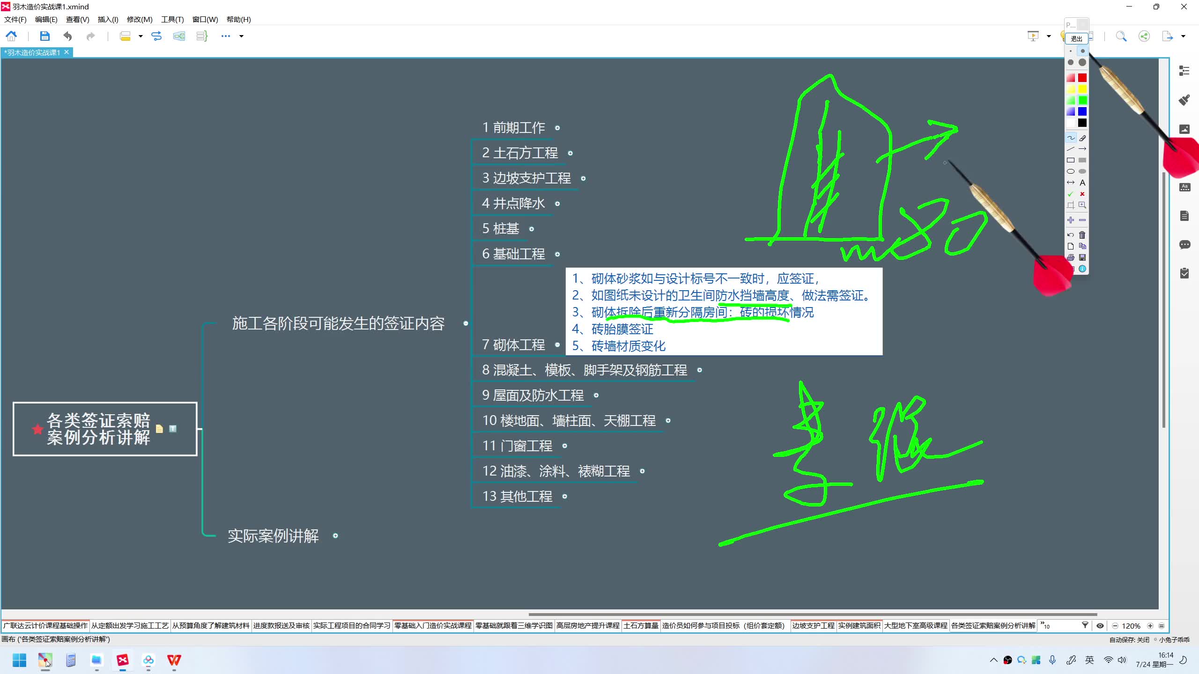The height and width of the screenshot is (674, 1199).
Task: Click the rectangle/shape draw icon
Action: pos(1068,161)
